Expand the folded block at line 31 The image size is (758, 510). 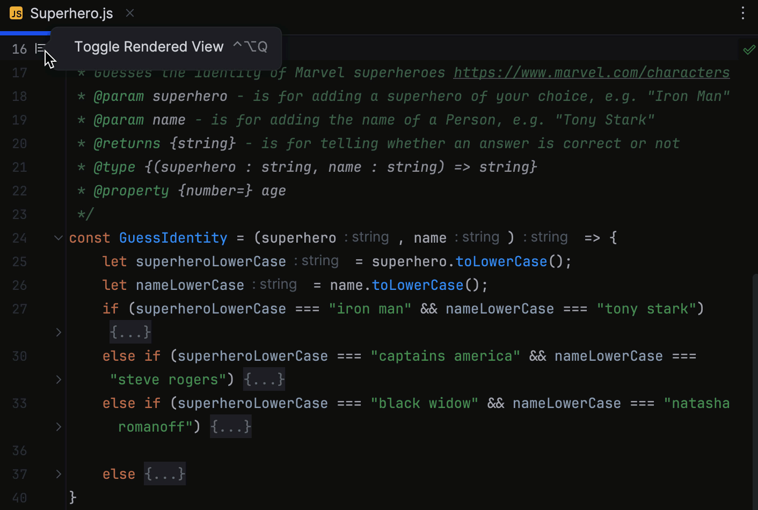coord(58,380)
